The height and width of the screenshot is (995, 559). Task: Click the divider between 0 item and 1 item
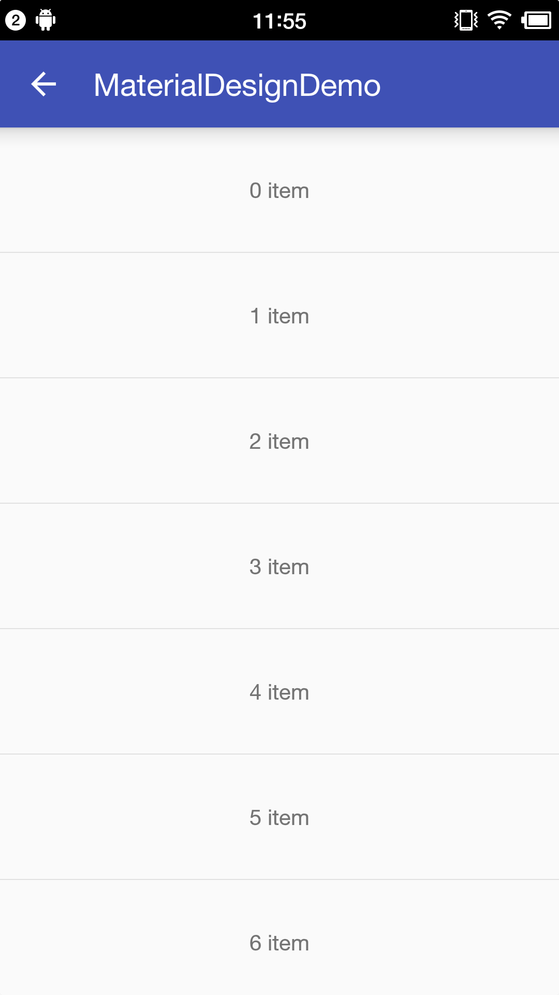pyautogui.click(x=279, y=252)
